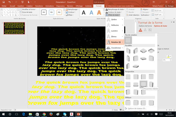The width and height of the screenshot is (176, 117).
Task: Click the Save icon in the title bar
Action: point(4,2)
